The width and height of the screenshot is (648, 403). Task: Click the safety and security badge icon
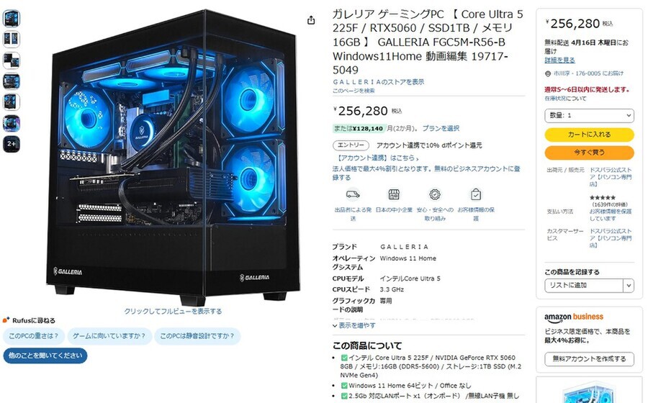click(434, 194)
